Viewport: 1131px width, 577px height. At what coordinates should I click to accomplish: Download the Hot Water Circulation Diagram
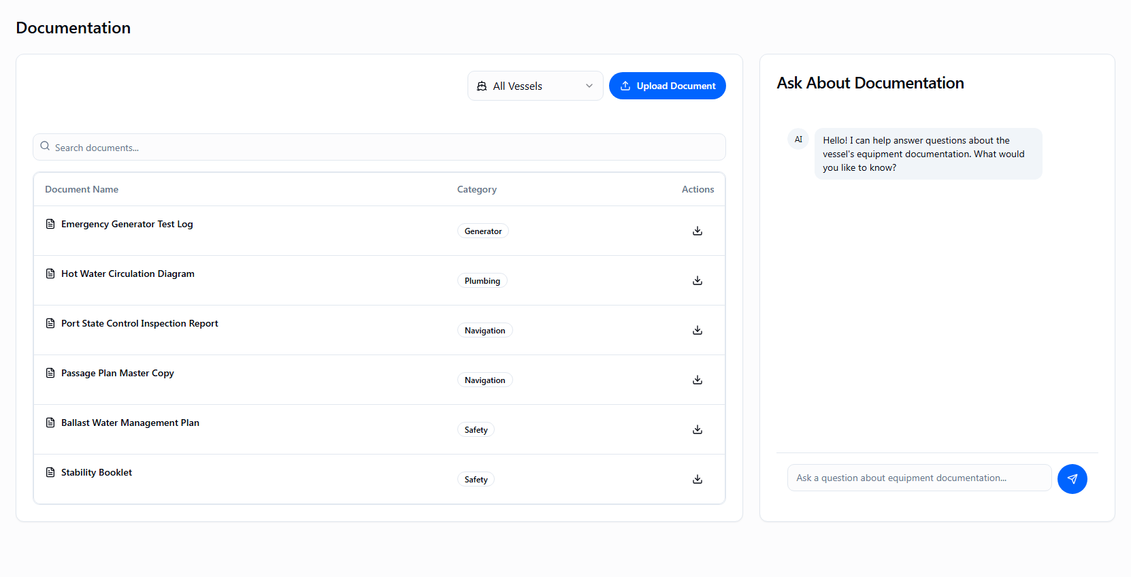pyautogui.click(x=697, y=280)
